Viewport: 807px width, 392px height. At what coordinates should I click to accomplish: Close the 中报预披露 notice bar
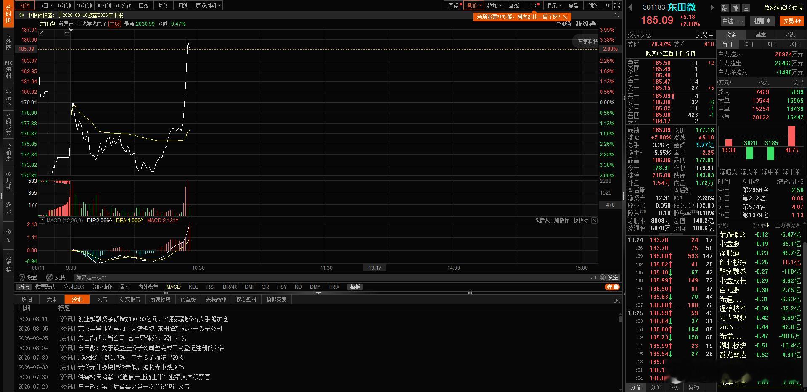(x=616, y=15)
